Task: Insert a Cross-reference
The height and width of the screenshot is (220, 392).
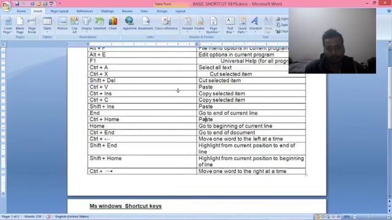Action: coord(166,24)
